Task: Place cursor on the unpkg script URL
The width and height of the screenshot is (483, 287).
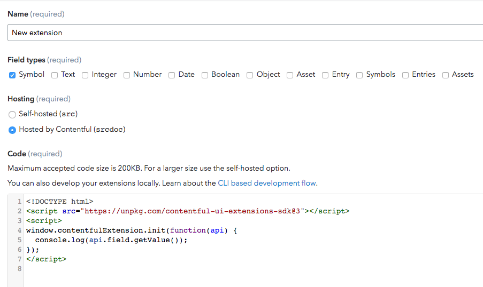Action: point(193,211)
